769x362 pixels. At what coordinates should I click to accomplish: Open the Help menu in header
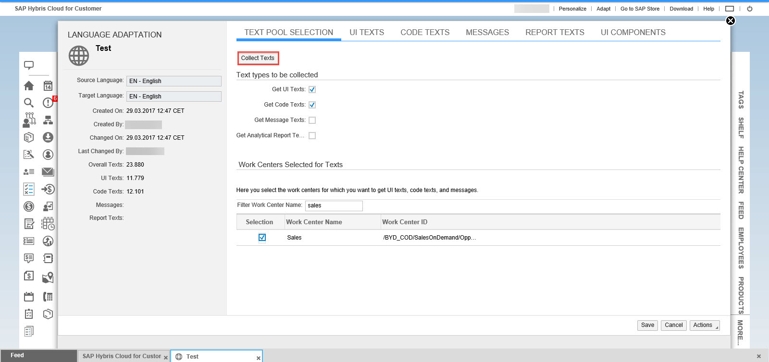(x=708, y=9)
